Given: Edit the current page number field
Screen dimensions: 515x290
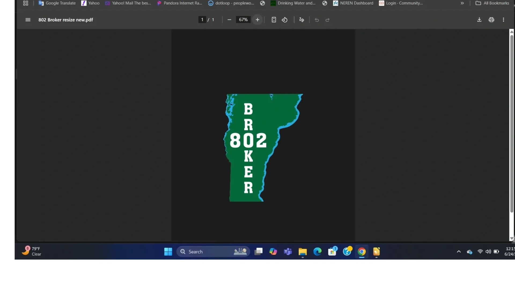Looking at the screenshot, I should coord(202,20).
